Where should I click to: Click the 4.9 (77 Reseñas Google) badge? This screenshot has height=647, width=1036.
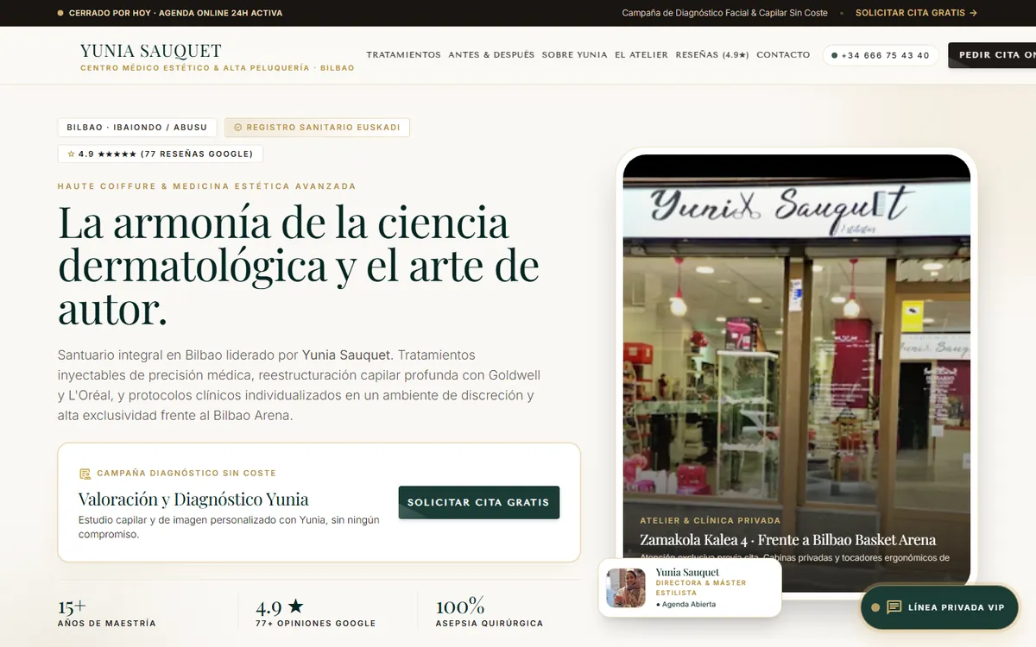coord(161,154)
